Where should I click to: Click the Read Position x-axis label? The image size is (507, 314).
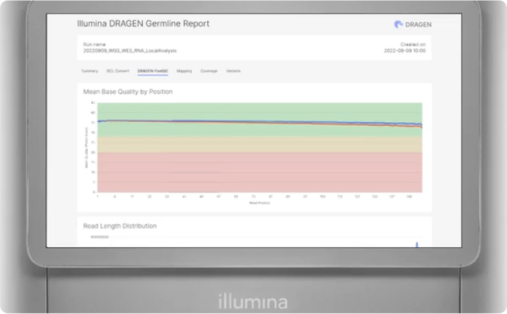pos(258,202)
